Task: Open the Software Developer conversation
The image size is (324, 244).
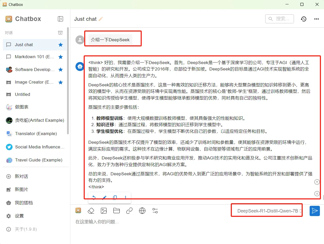Action: point(35,69)
